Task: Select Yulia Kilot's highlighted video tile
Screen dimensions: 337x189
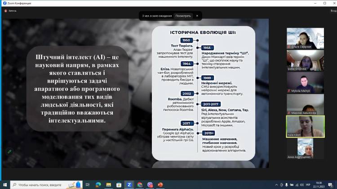Action: [305, 126]
